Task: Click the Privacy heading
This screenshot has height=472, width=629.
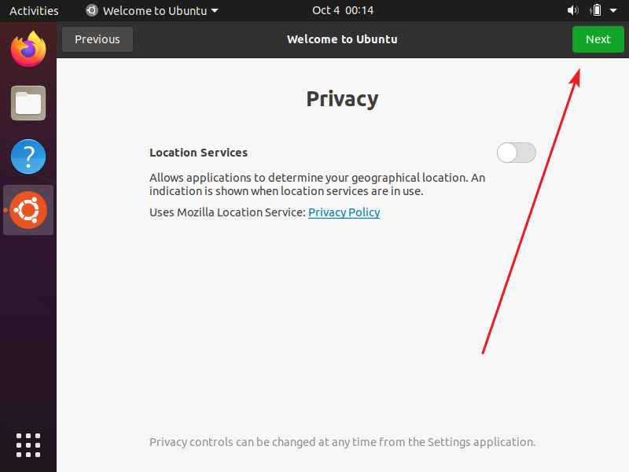Action: pos(342,99)
